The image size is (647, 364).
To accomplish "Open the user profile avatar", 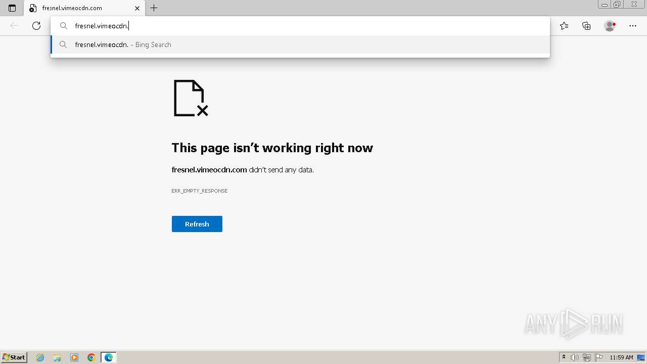I will (x=610, y=26).
